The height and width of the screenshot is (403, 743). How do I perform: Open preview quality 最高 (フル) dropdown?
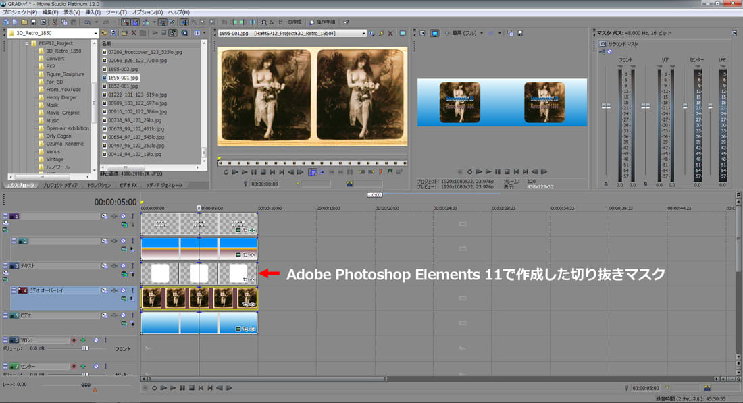click(x=482, y=34)
